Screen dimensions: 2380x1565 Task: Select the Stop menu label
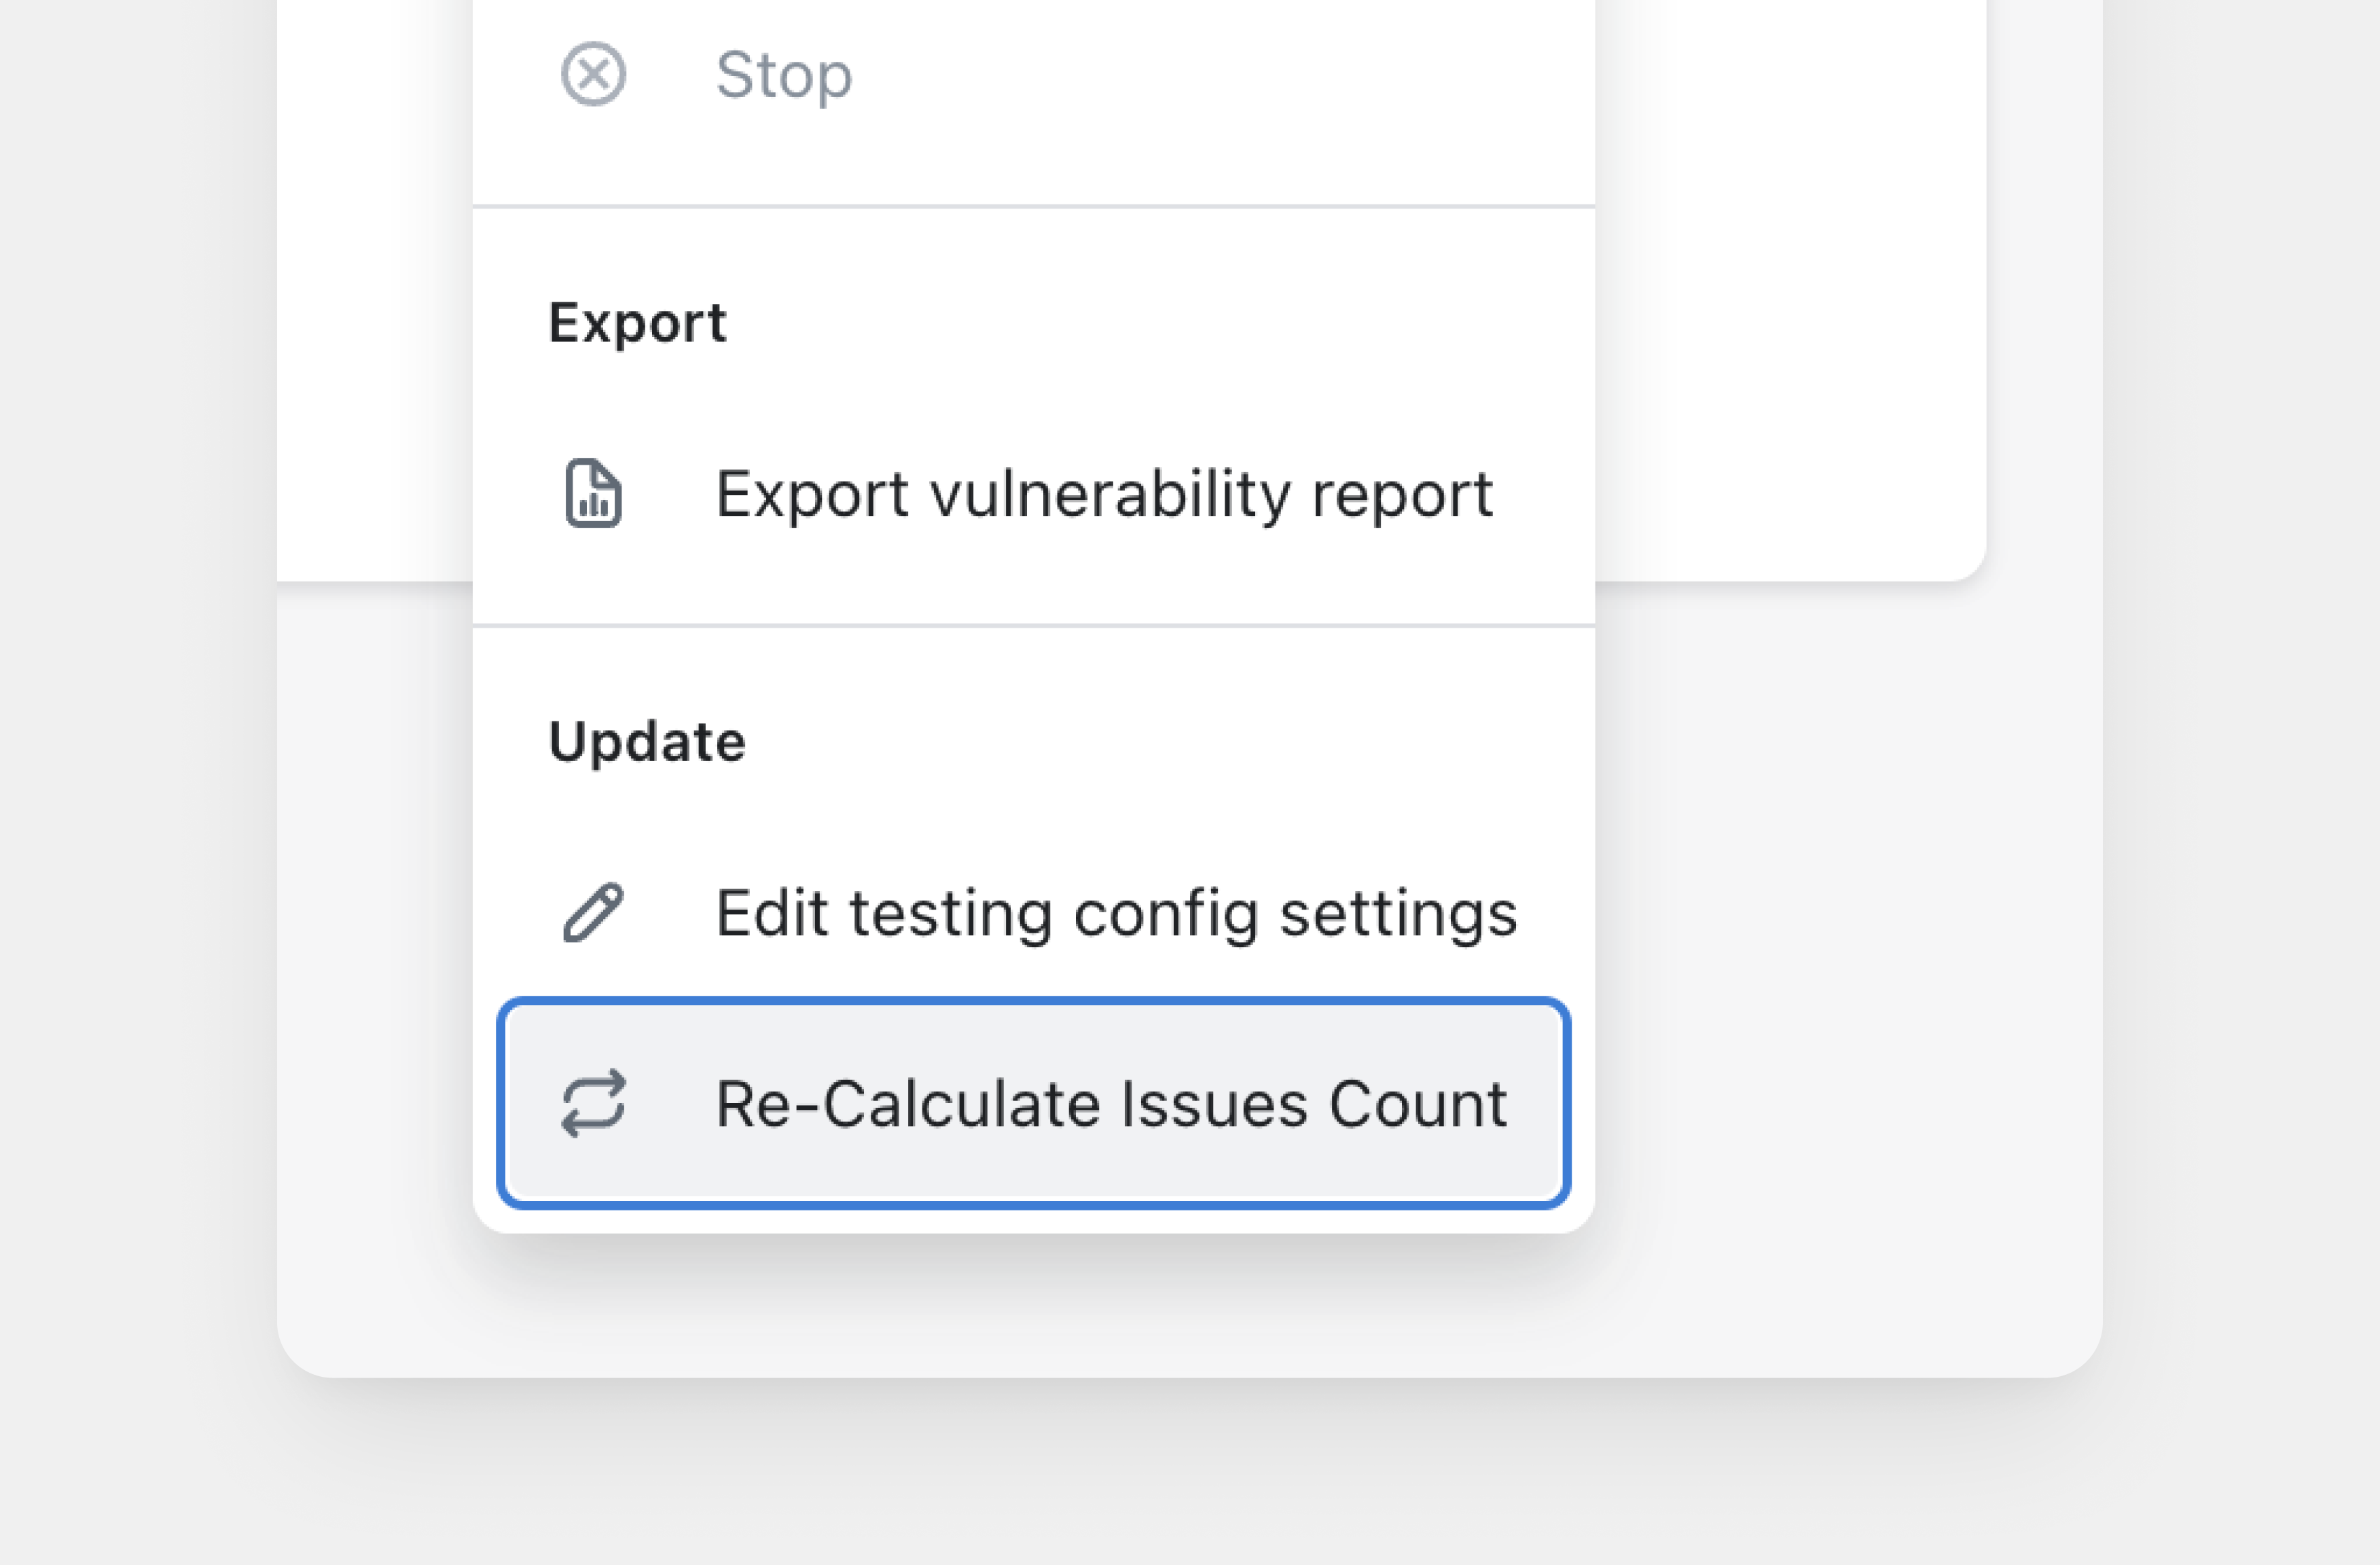[x=784, y=75]
